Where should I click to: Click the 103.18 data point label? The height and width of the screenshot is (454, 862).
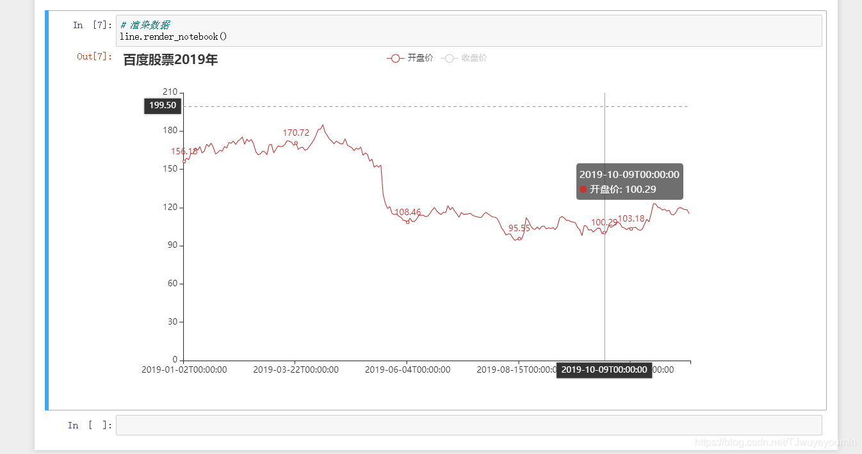[x=631, y=218]
